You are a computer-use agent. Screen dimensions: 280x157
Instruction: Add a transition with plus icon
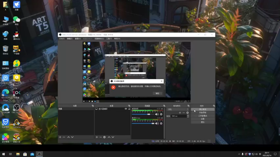(180, 113)
